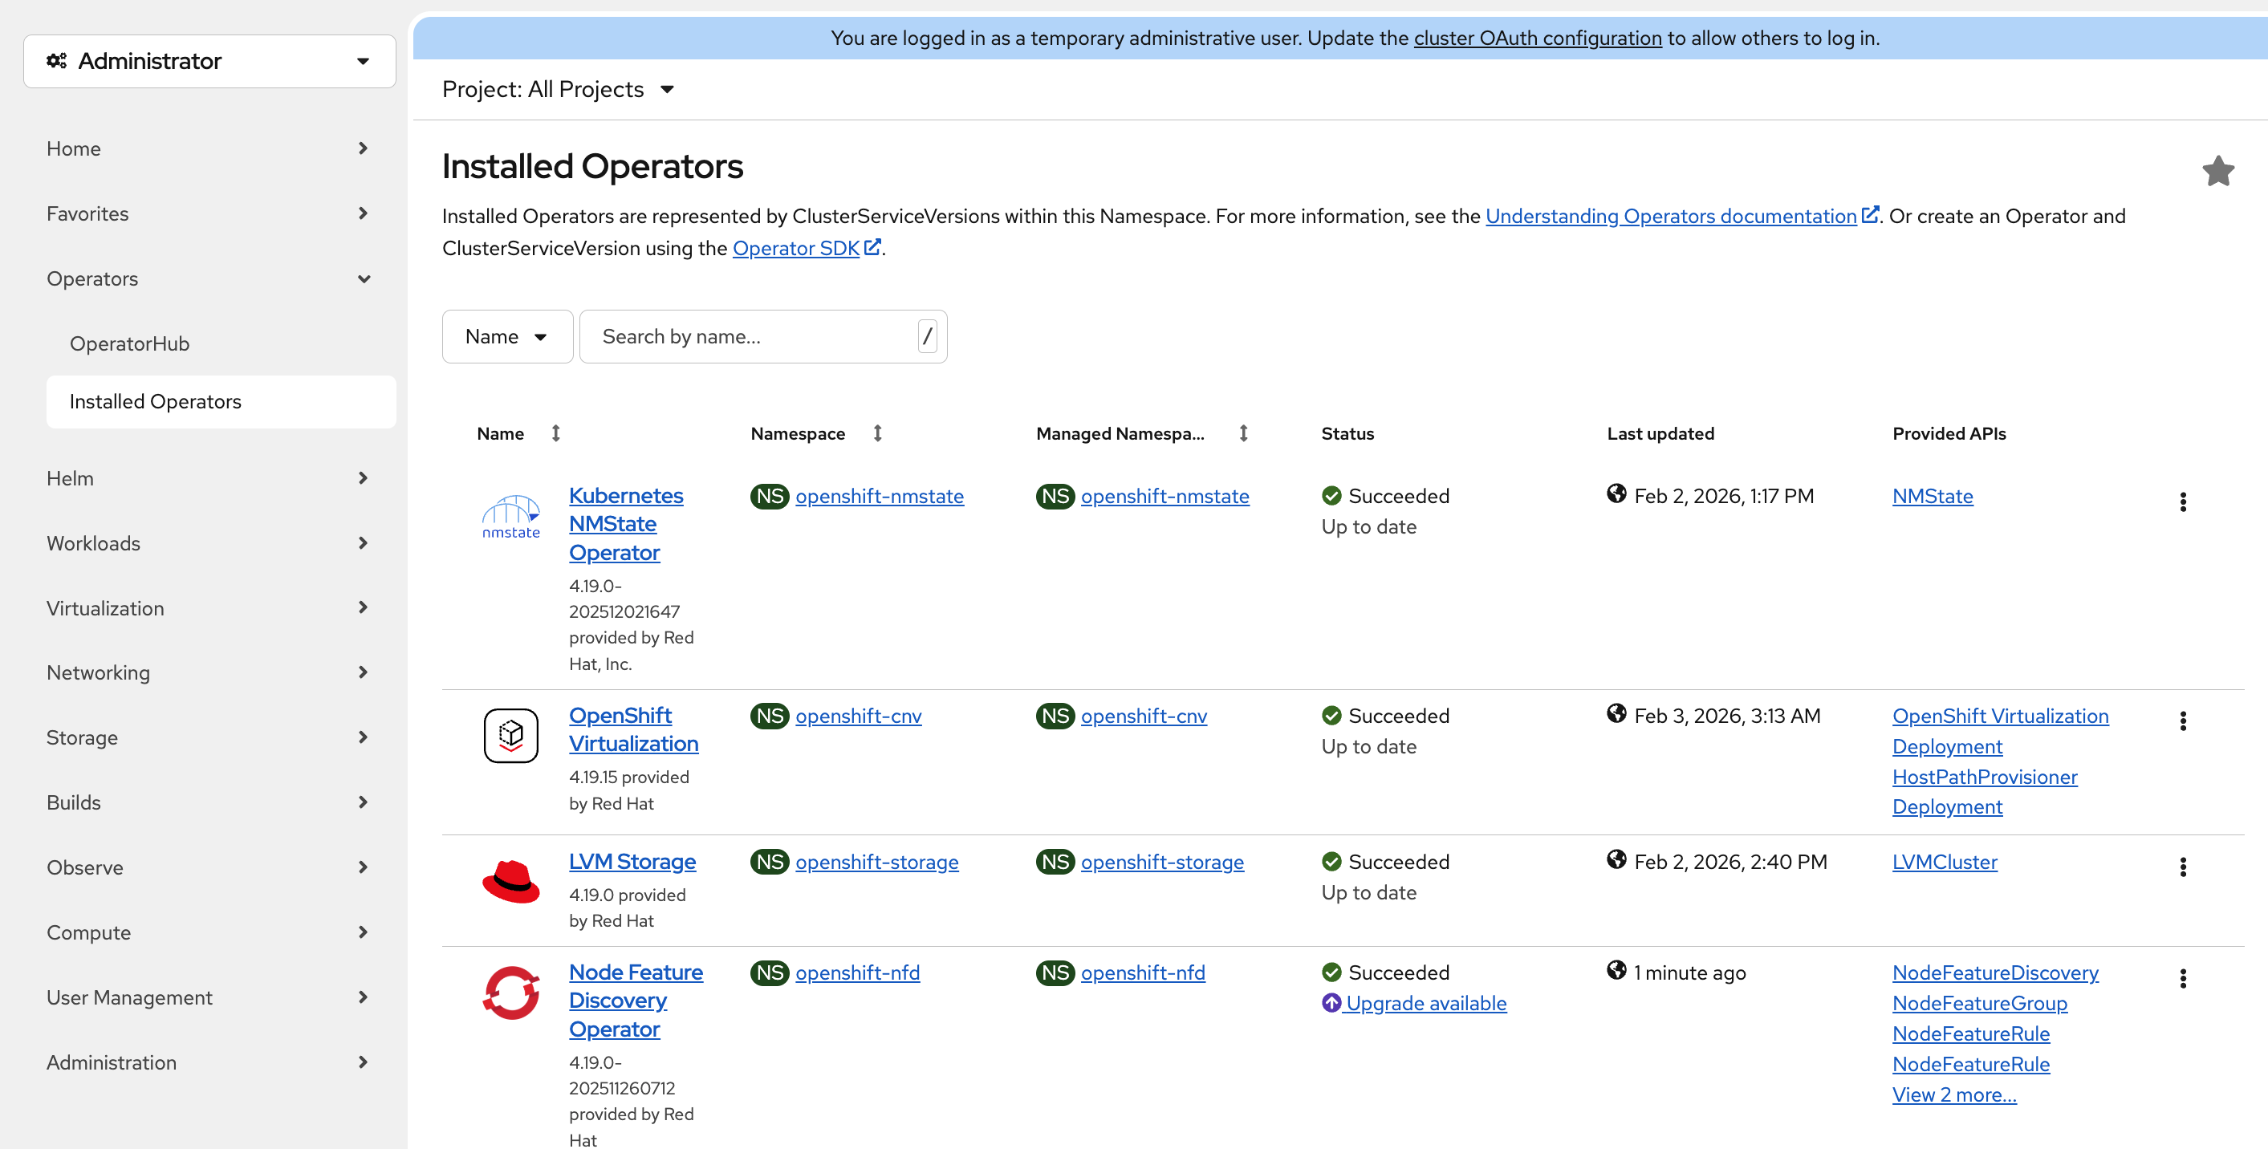The width and height of the screenshot is (2268, 1149).
Task: Open the Administrator perspective switcher dropdown
Action: [x=209, y=61]
